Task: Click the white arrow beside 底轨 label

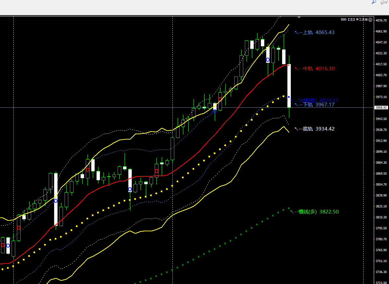Action: coord(296,129)
